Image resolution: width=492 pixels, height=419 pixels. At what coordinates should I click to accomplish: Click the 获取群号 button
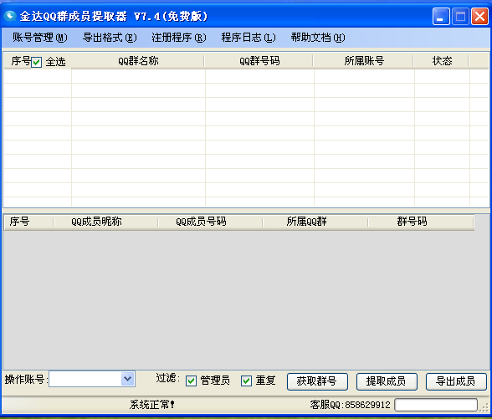pyautogui.click(x=317, y=381)
